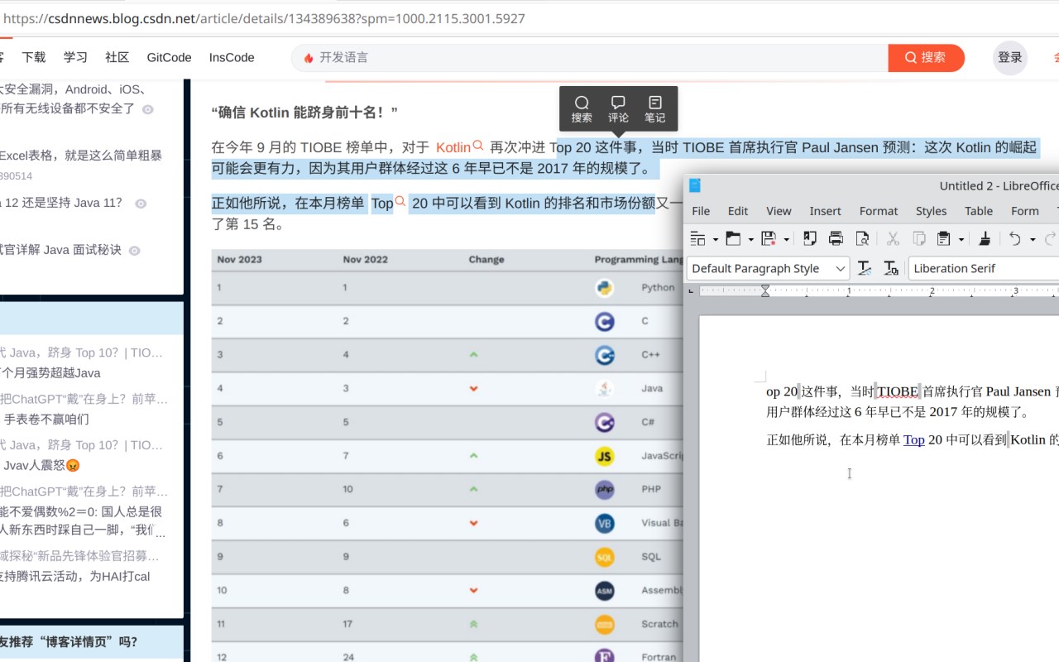Click the Export as PDF icon
Viewport: 1059px width, 662px height.
click(810, 239)
